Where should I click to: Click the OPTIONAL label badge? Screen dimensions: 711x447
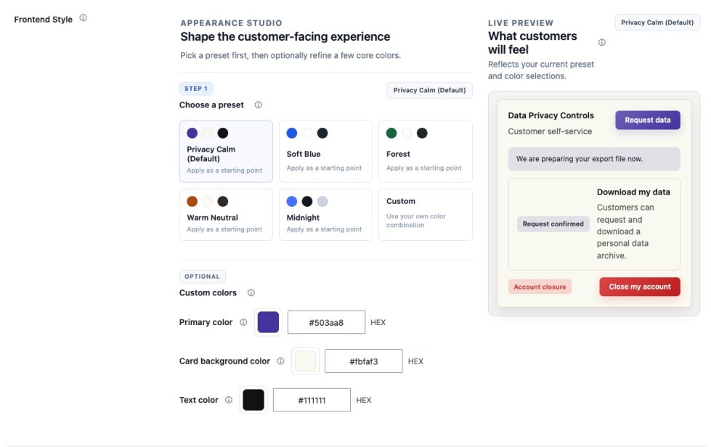point(202,276)
